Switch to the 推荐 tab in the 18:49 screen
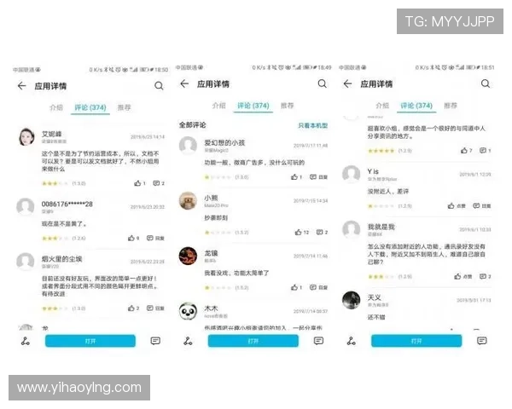The height and width of the screenshot is (409, 512). click(x=287, y=106)
